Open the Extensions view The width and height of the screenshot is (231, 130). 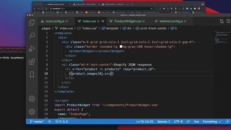32,62
